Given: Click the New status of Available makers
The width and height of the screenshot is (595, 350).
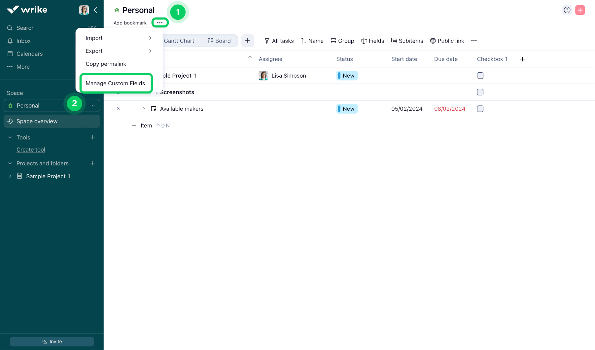Looking at the screenshot, I should [347, 109].
